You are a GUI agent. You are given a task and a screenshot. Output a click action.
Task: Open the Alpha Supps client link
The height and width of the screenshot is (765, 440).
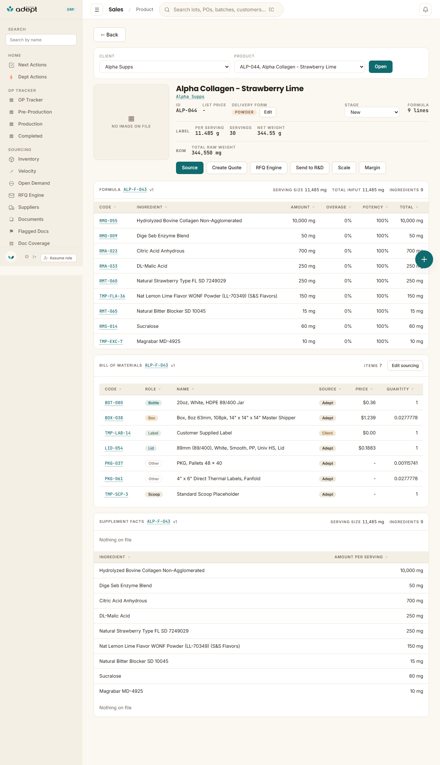click(190, 97)
